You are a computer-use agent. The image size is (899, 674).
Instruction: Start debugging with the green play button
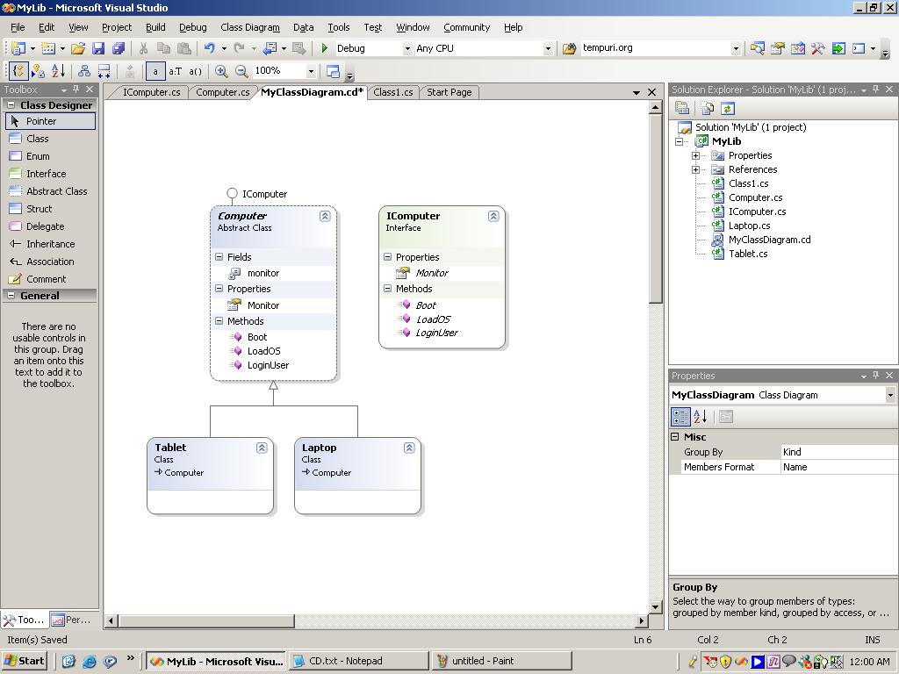(325, 49)
